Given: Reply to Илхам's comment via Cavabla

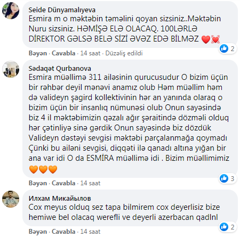Looking at the screenshot, I should coord(63,232).
